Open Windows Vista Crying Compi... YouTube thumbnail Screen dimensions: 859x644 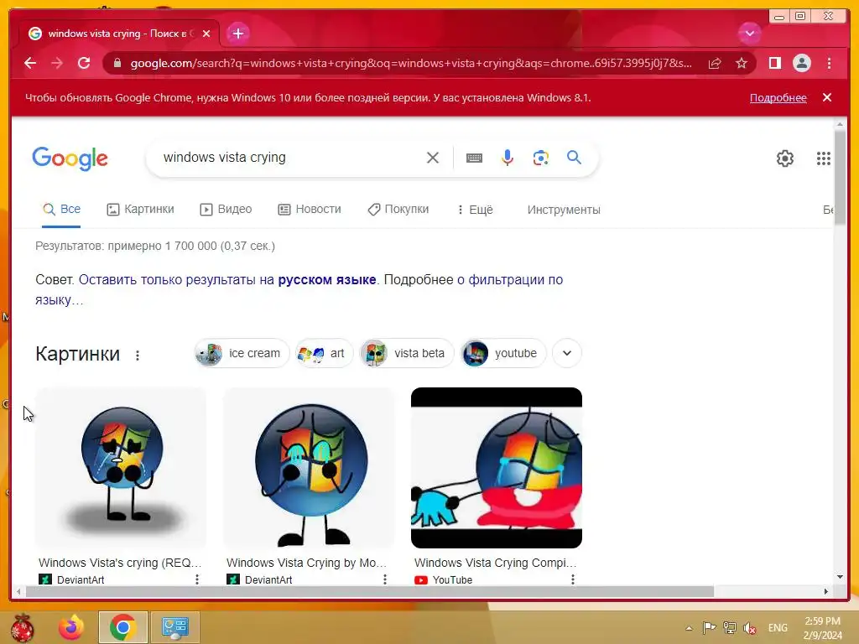tap(497, 468)
